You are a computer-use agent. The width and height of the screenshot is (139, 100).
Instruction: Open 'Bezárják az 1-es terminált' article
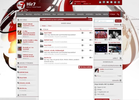pos(28,48)
